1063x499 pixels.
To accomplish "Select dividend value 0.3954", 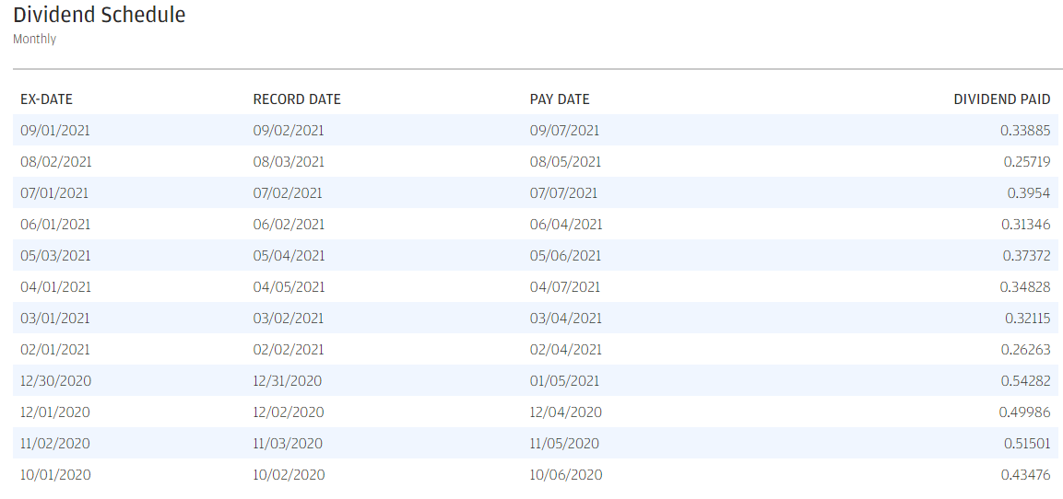I will (1028, 193).
